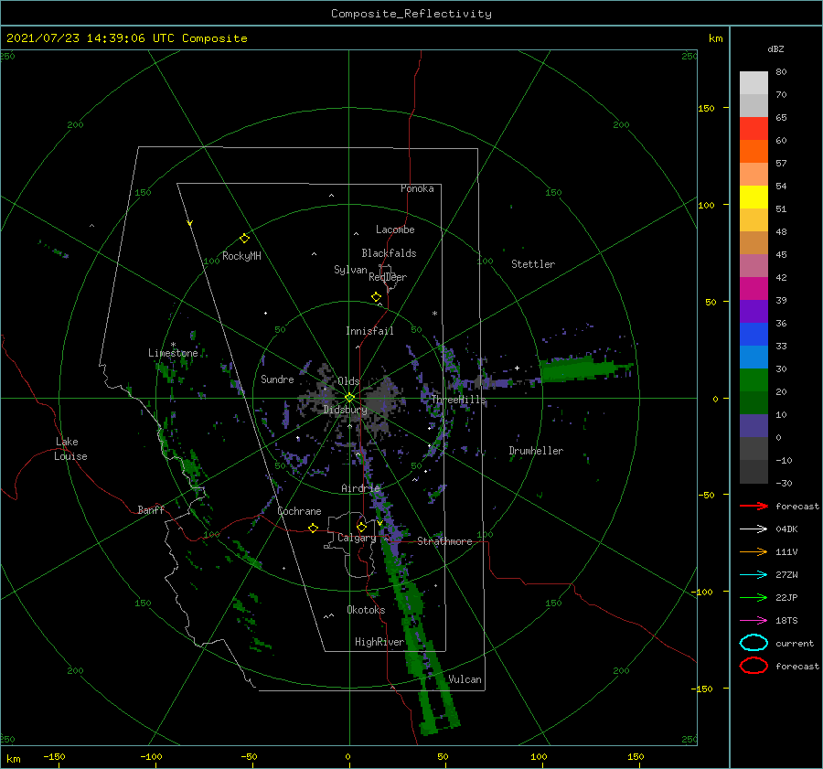The image size is (823, 769).
Task: Click the green 30 dBZ color swatch
Action: [754, 379]
